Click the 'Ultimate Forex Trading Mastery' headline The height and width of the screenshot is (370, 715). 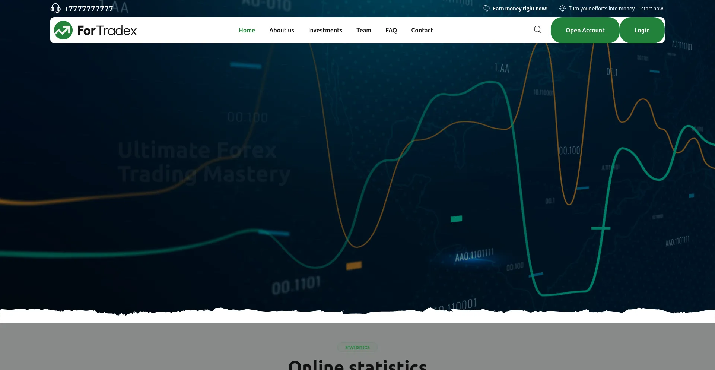point(204,162)
